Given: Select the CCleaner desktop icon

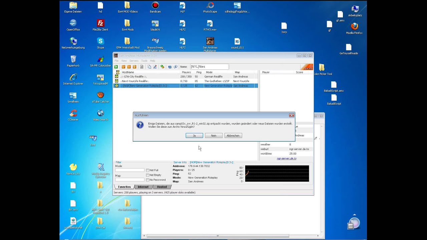Looking at the screenshot, I should [73, 115].
